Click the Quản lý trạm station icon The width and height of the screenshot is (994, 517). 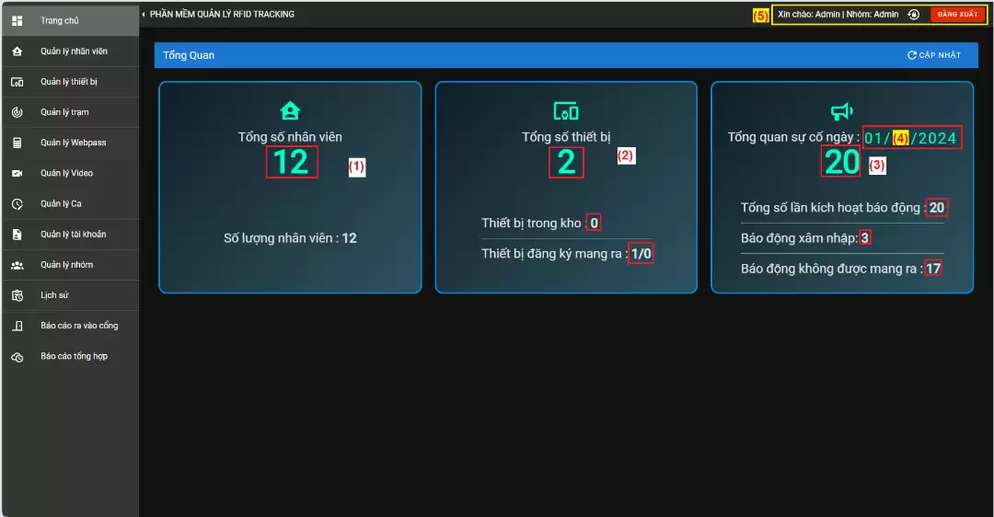17,112
